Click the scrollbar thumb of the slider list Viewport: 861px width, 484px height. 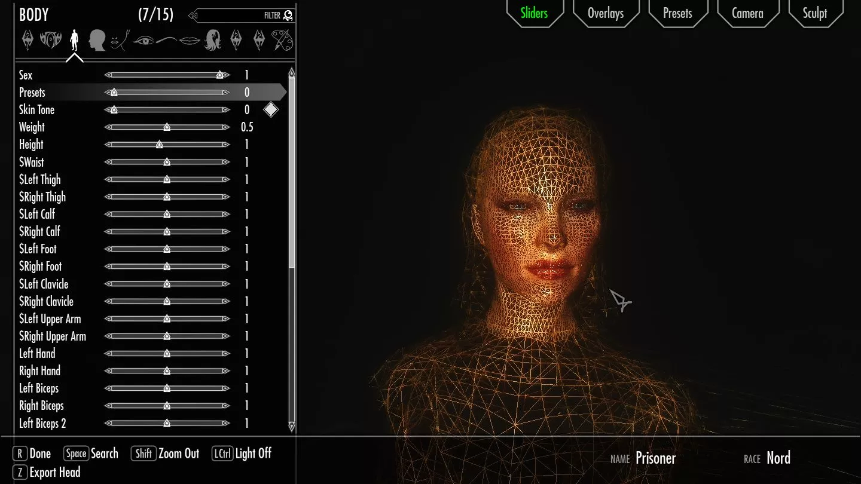tap(292, 173)
